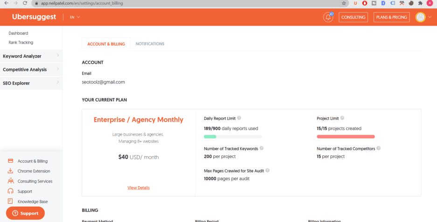Click the Tracked Competitors help icon

pyautogui.click(x=379, y=148)
